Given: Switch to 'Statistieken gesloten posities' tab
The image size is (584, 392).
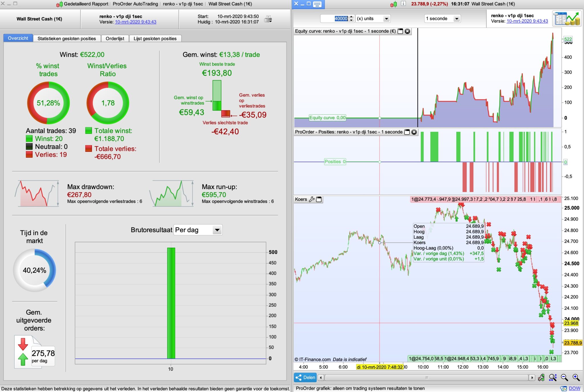Looking at the screenshot, I should (67, 39).
